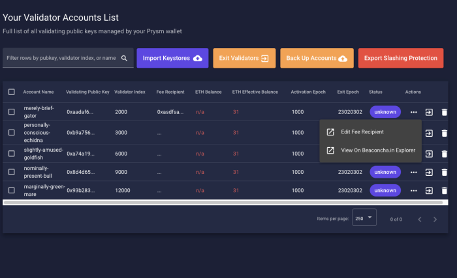Click trash icon for nominally-present-bull row
The height and width of the screenshot is (278, 457).
click(x=445, y=172)
